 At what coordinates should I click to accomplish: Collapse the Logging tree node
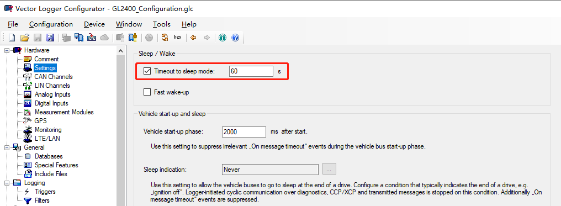click(x=7, y=183)
